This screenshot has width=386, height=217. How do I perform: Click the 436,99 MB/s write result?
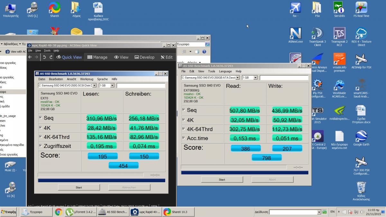coord(287,111)
